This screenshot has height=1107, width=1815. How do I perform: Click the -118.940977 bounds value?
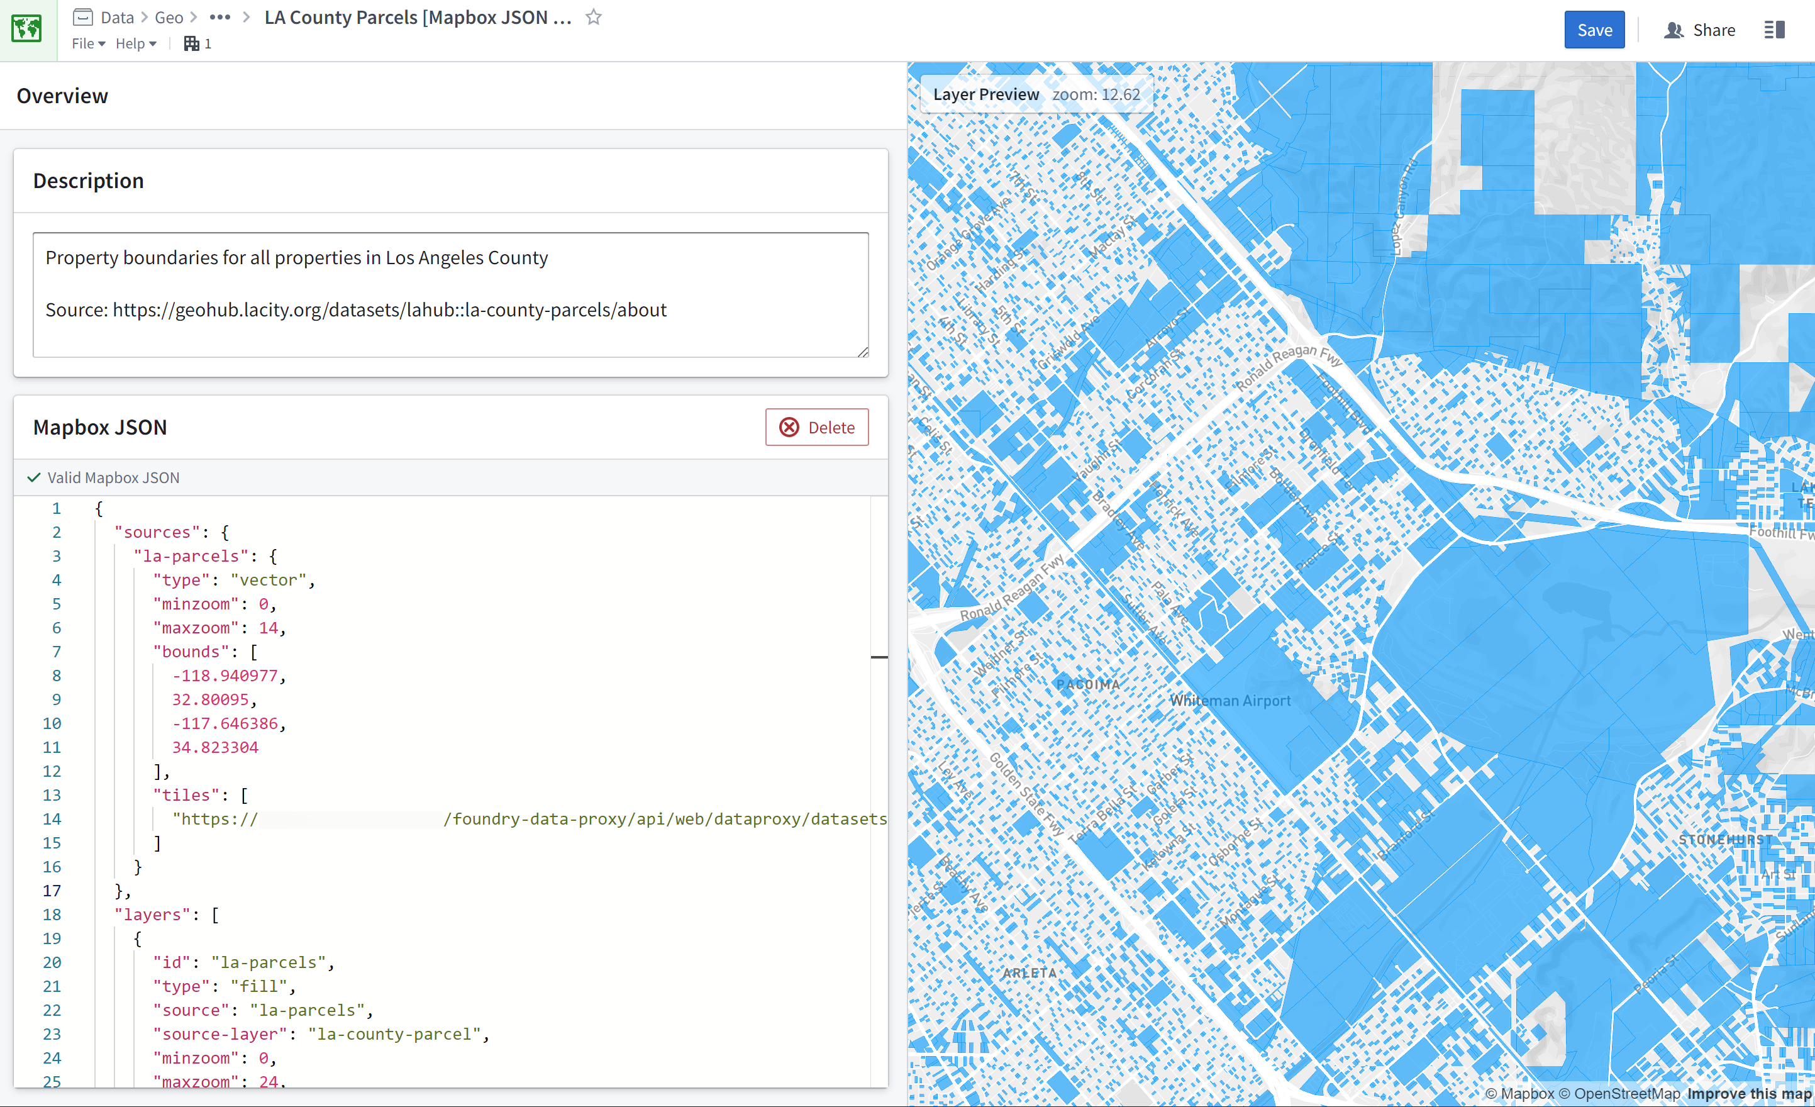pos(225,676)
